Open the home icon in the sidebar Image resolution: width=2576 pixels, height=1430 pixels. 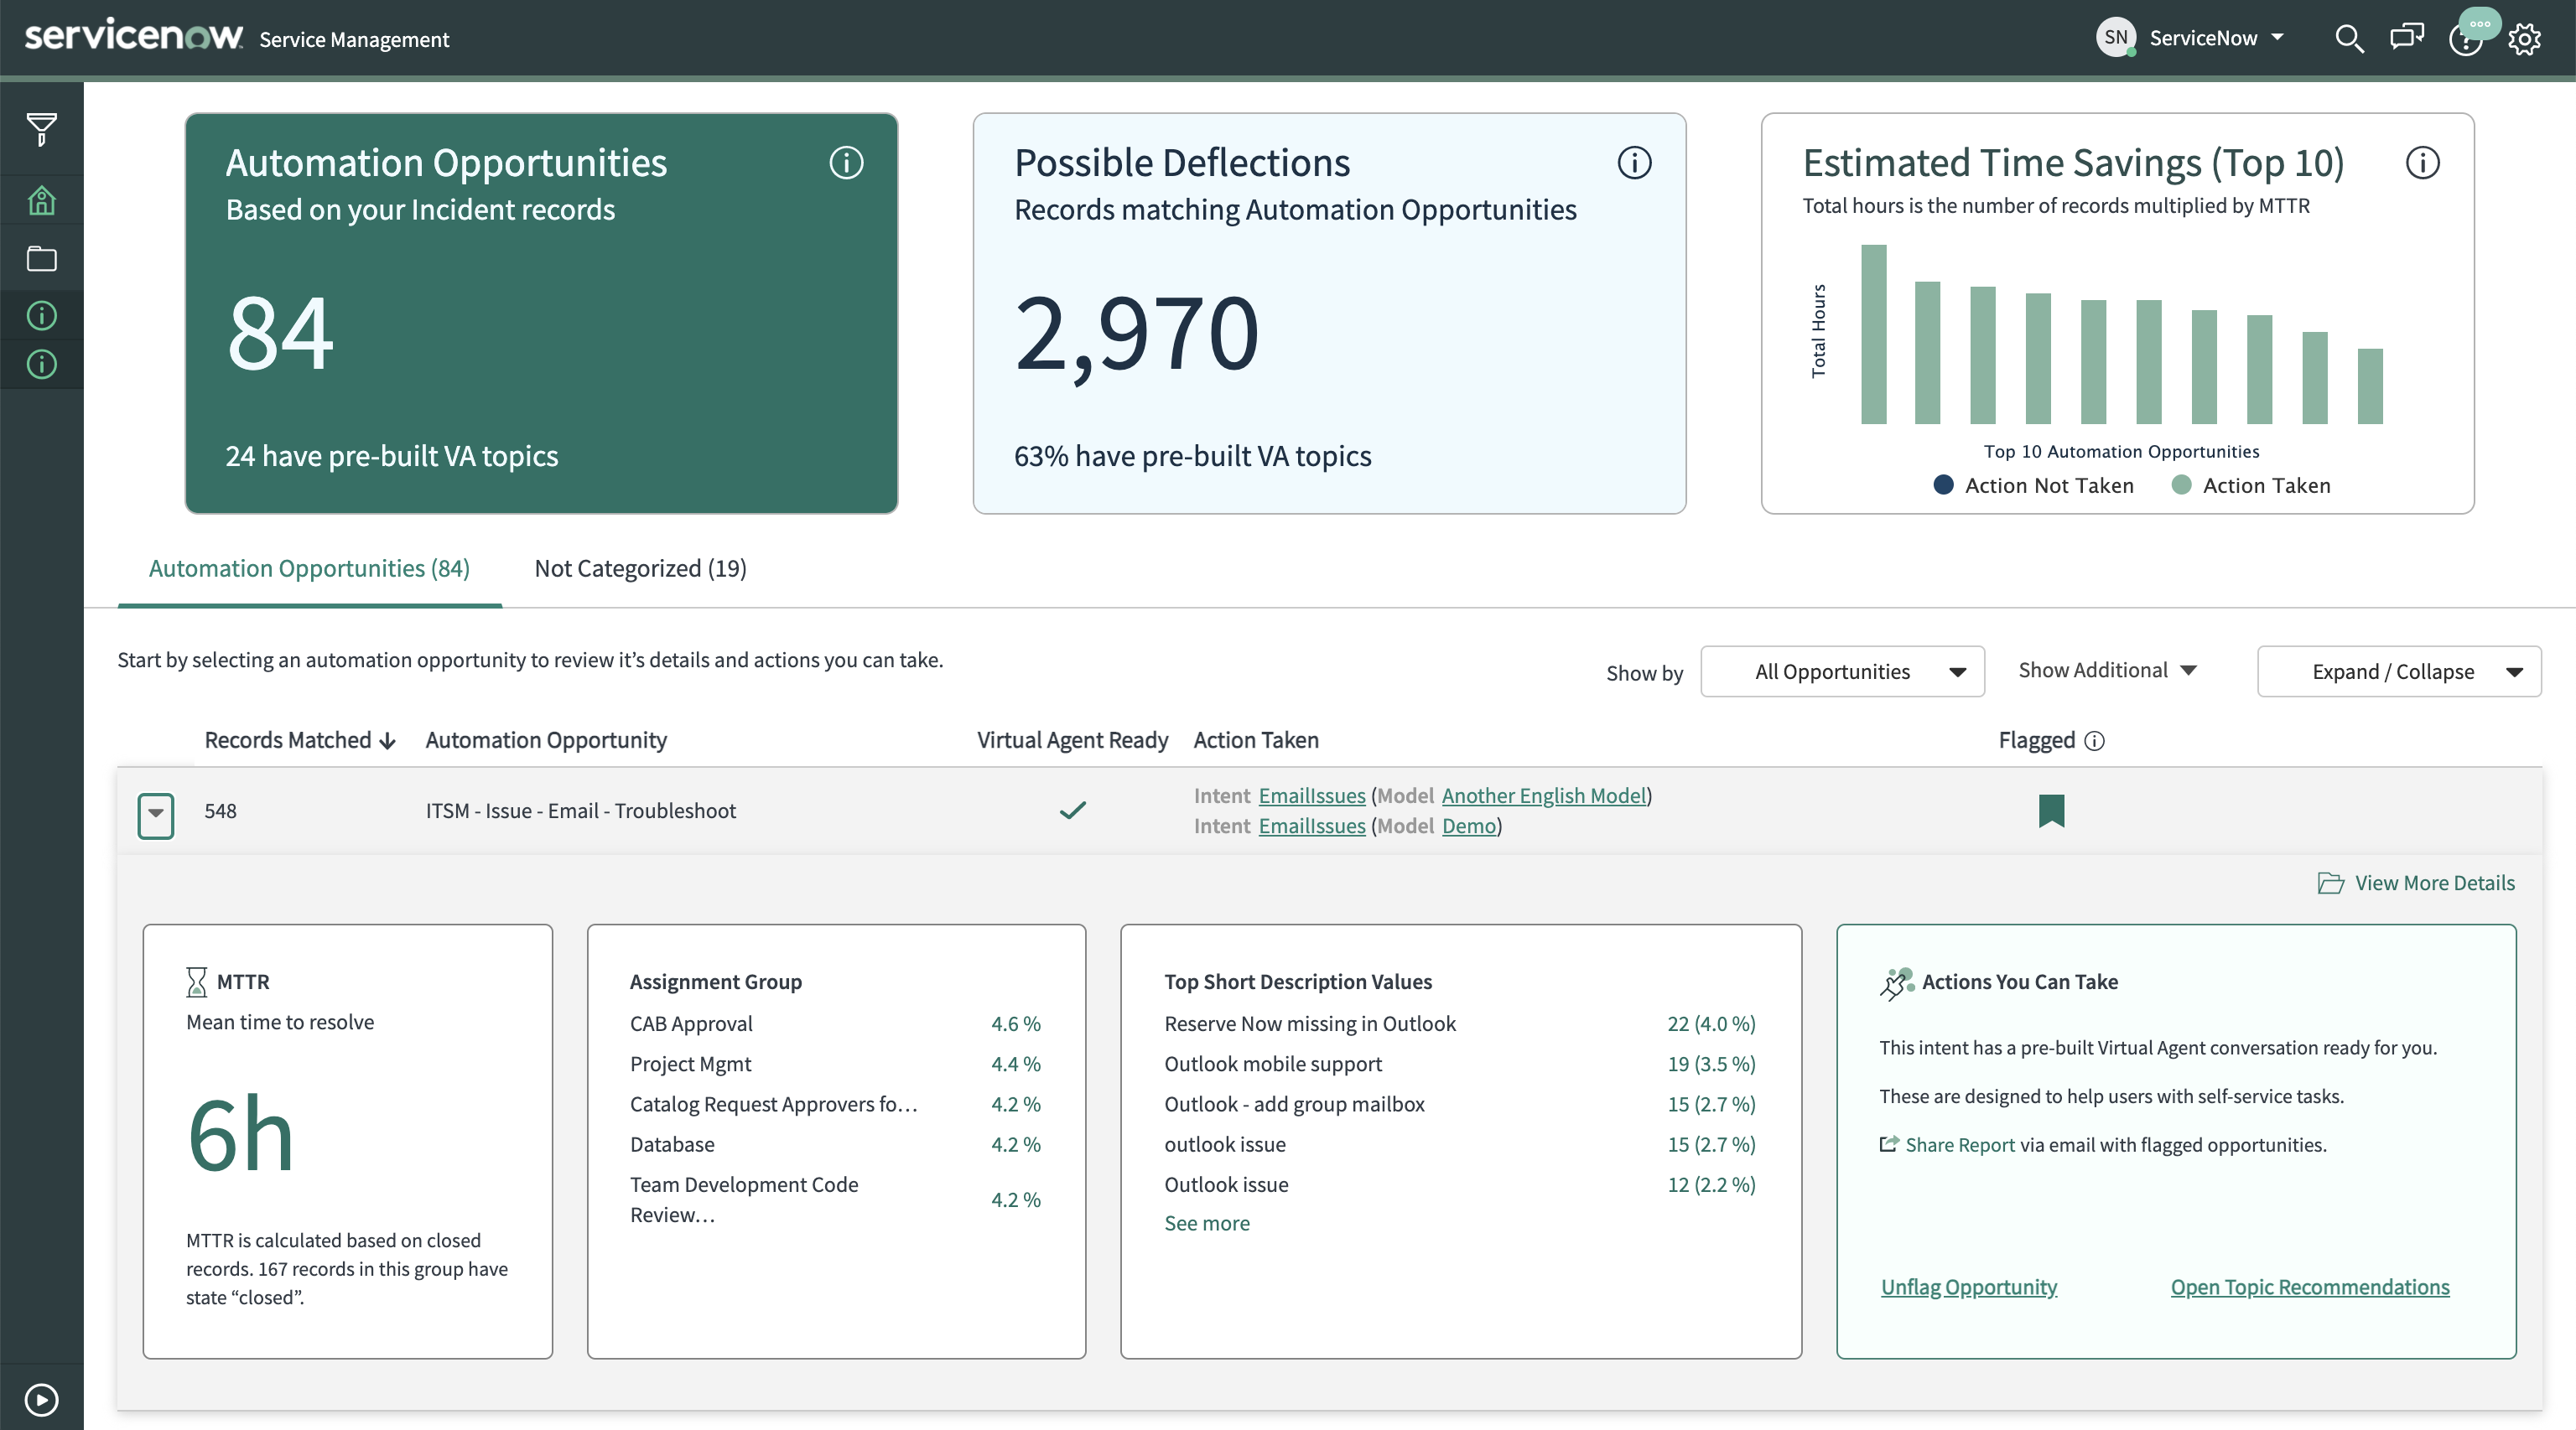pos(41,199)
